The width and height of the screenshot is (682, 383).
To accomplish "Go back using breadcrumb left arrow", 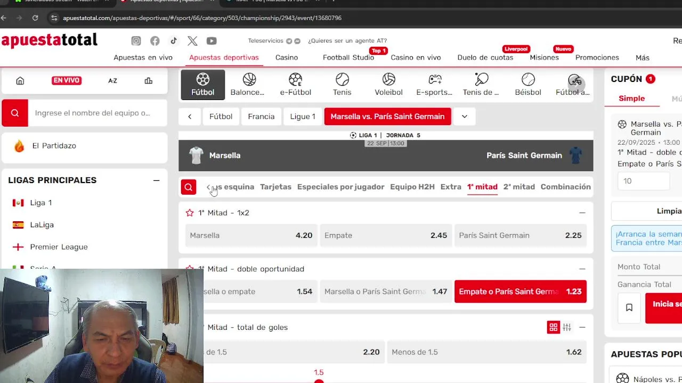I will click(x=190, y=116).
